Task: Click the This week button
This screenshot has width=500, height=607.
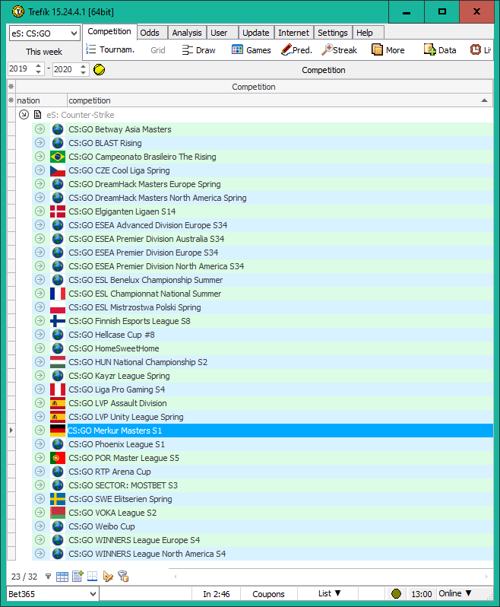Action: click(44, 52)
